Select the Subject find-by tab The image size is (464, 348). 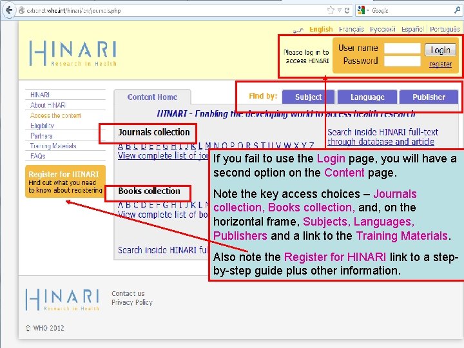(308, 97)
